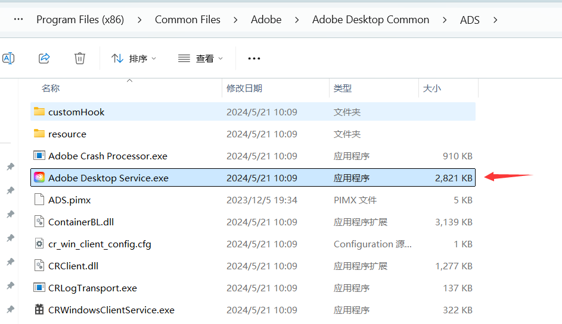Click Adobe Desktop Service.exe file name
The width and height of the screenshot is (562, 324).
pyautogui.click(x=108, y=178)
